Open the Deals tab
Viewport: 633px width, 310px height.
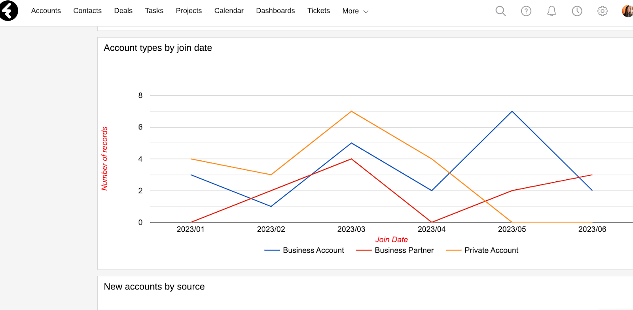click(x=123, y=11)
